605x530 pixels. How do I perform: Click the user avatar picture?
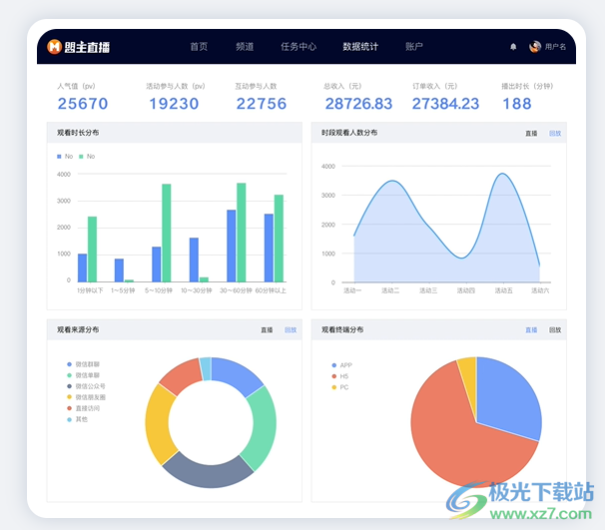pyautogui.click(x=535, y=47)
